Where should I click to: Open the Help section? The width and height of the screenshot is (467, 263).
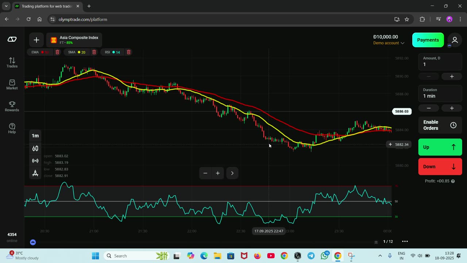(x=12, y=128)
